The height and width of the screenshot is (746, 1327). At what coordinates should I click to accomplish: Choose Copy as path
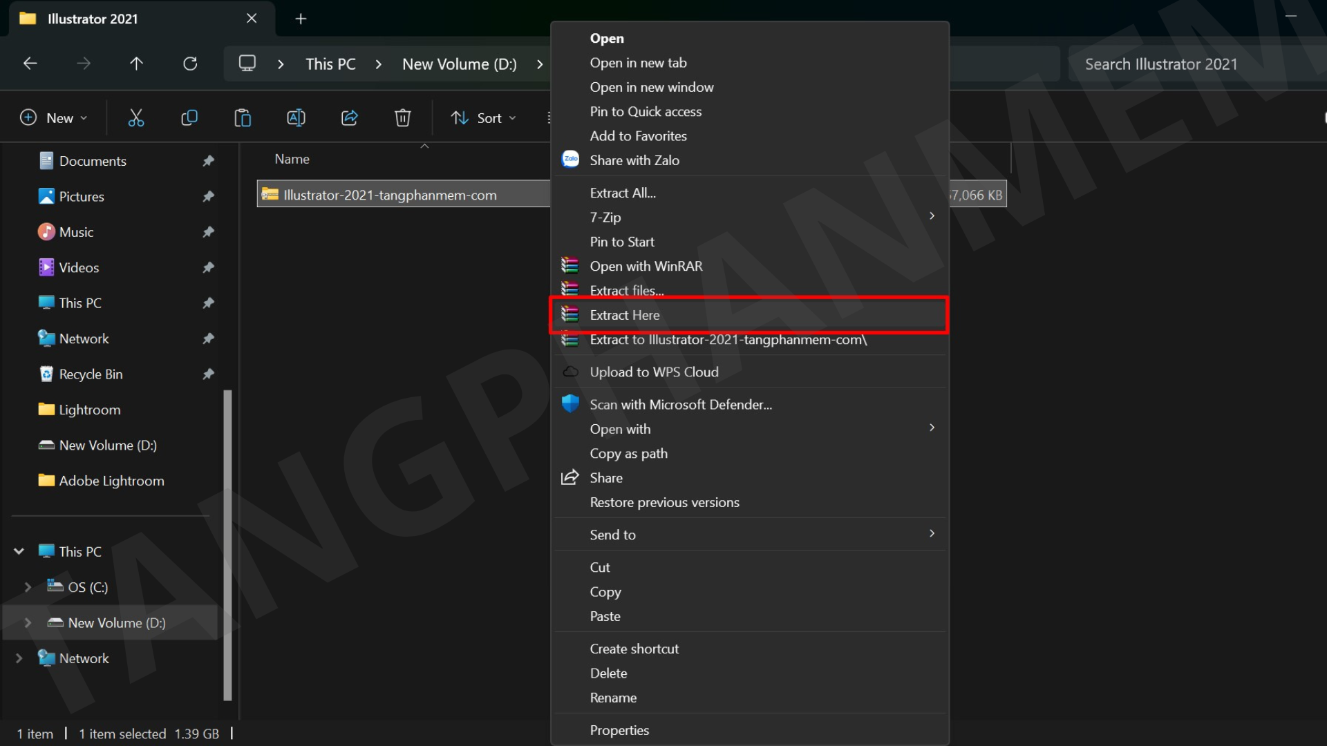[x=749, y=453]
